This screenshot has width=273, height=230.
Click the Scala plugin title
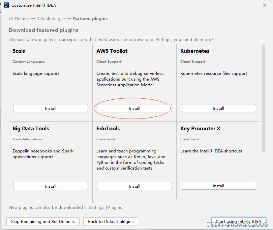(19, 51)
